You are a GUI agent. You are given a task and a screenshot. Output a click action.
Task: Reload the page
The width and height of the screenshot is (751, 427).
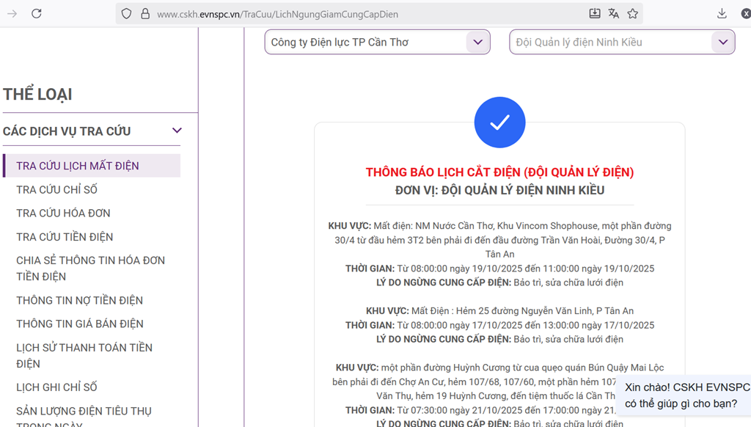pos(37,13)
